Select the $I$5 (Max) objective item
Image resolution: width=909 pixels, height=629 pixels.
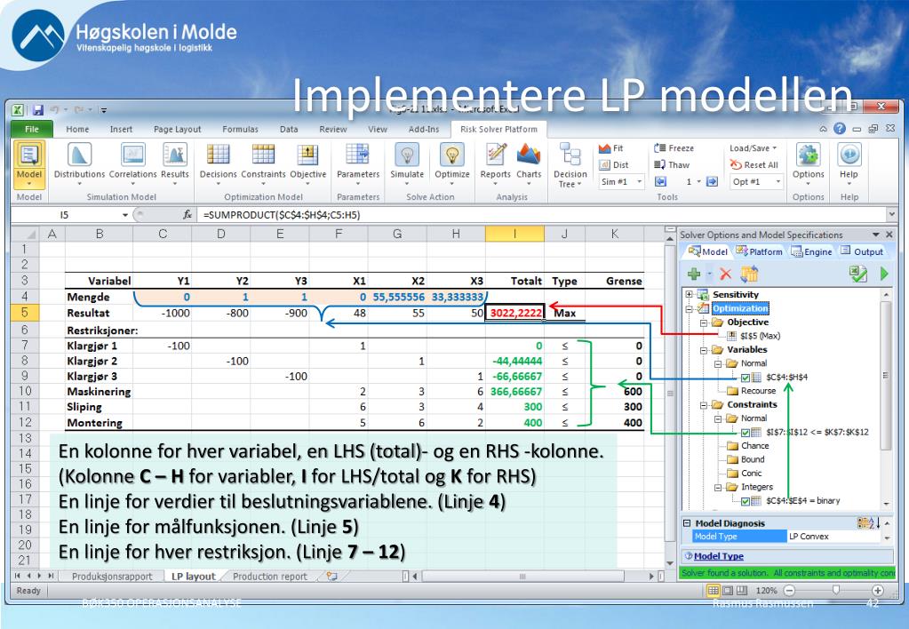[x=760, y=336]
